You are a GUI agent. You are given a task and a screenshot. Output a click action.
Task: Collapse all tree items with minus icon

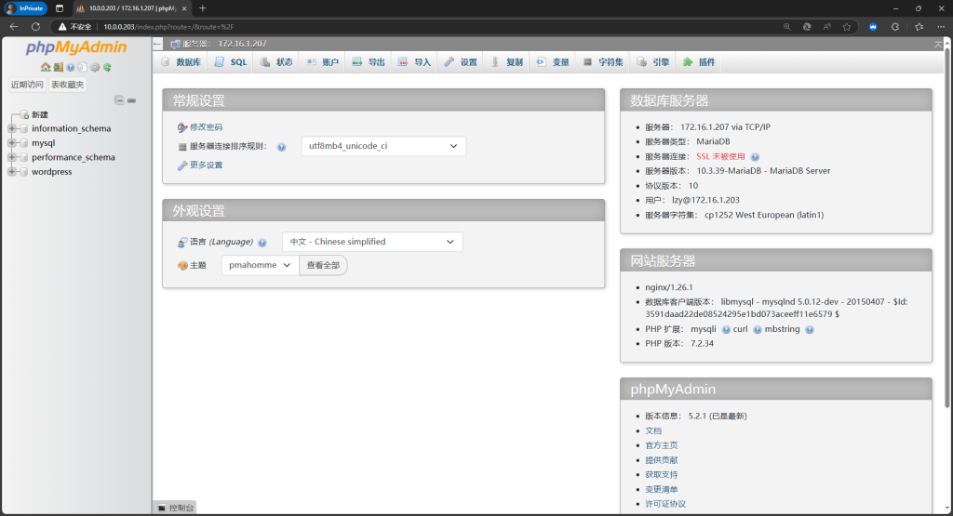coord(119,99)
